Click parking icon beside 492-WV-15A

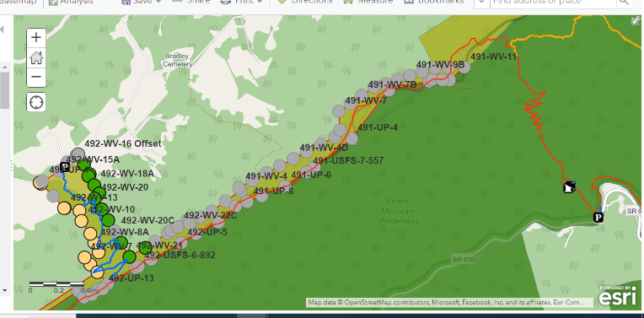point(64,167)
